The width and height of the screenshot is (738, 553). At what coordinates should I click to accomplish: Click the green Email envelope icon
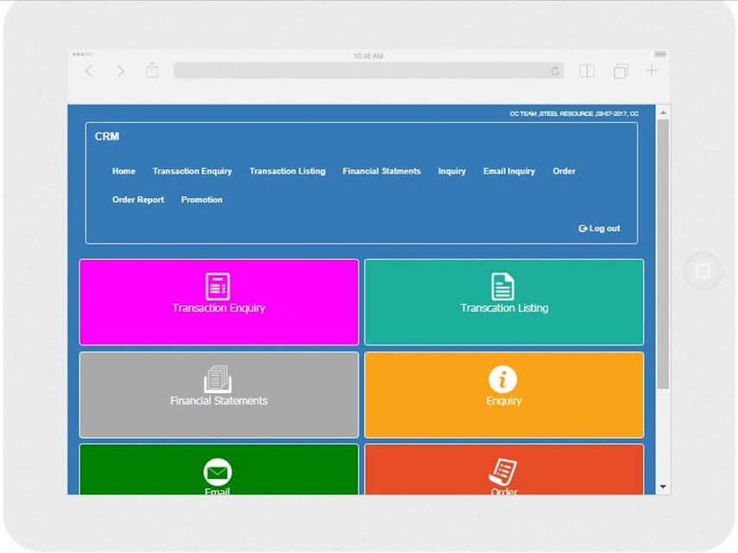click(x=218, y=472)
